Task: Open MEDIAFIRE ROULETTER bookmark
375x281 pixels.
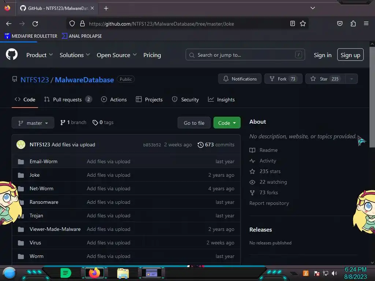Action: point(31,36)
